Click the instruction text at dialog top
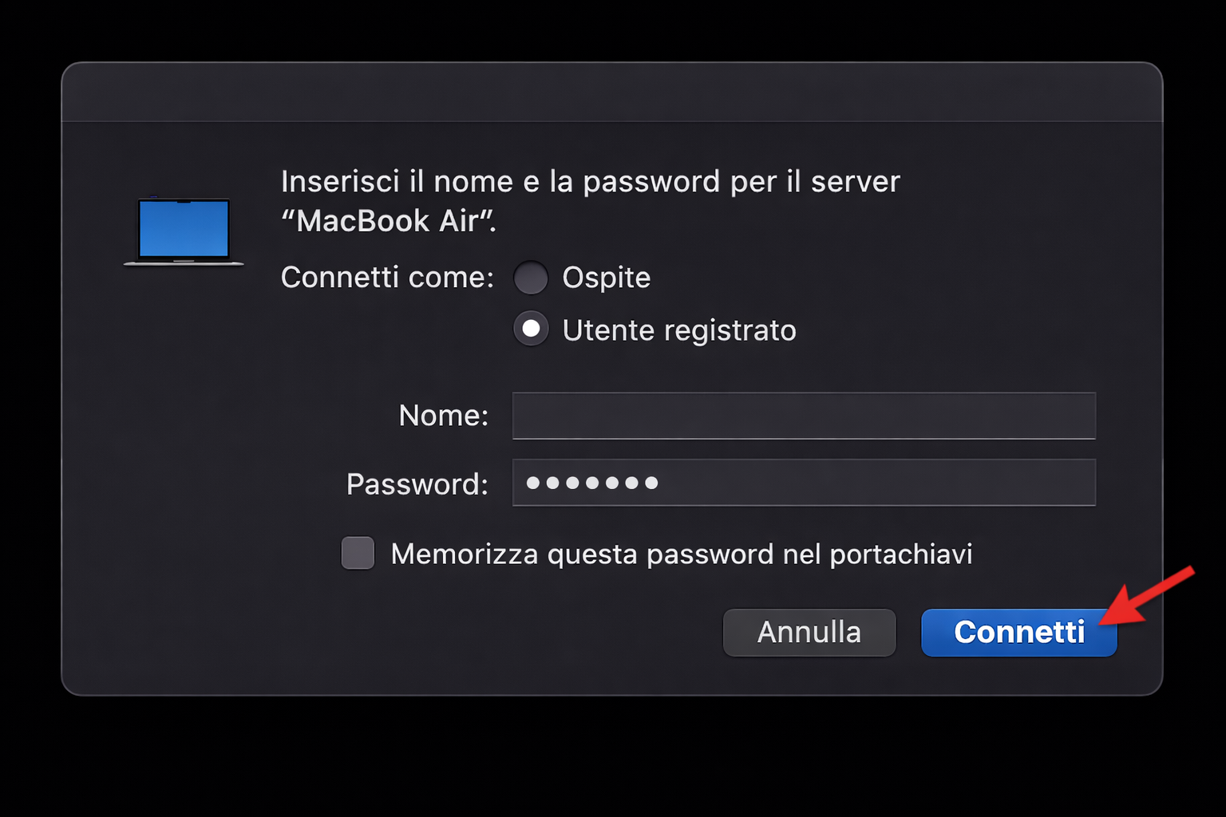 click(x=589, y=181)
